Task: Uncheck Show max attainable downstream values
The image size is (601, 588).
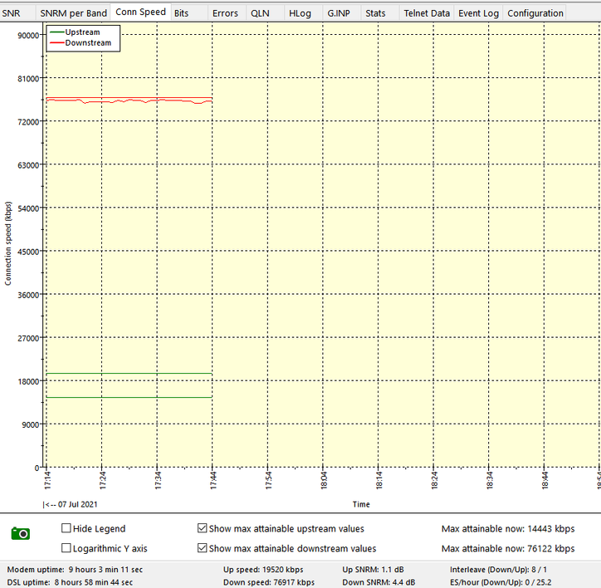Action: 203,548
